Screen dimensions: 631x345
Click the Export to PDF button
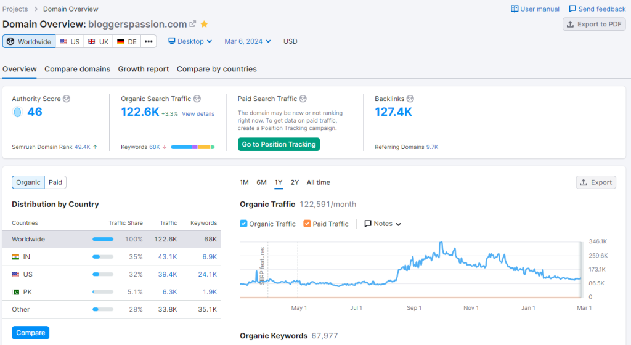tap(594, 24)
